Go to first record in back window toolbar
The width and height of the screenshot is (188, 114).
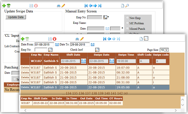[x=86, y=6]
